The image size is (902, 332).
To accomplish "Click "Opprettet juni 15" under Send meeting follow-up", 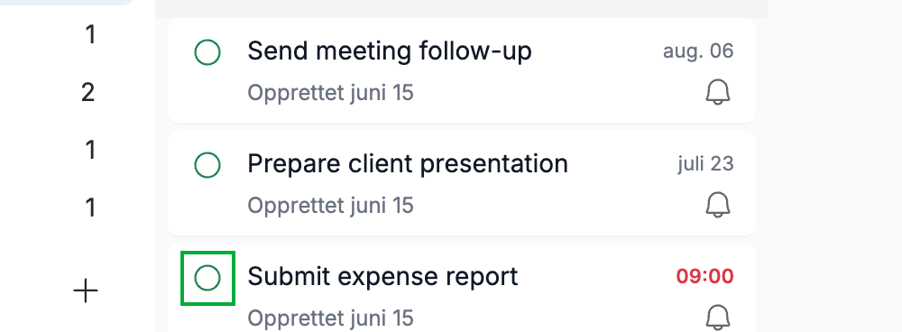I will pos(330,93).
